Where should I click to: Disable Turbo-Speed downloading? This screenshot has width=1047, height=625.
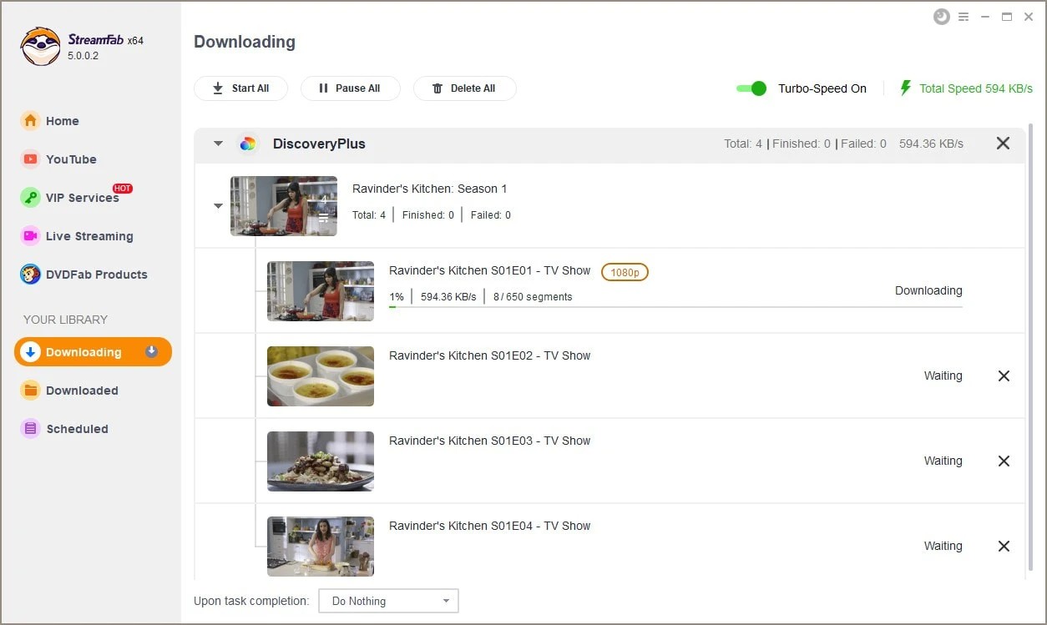[x=751, y=88]
